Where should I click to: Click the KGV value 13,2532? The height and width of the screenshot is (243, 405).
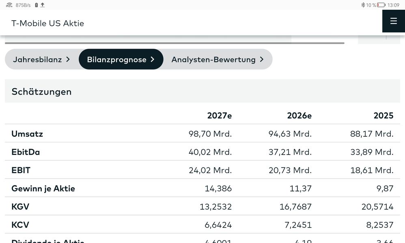click(x=215, y=206)
